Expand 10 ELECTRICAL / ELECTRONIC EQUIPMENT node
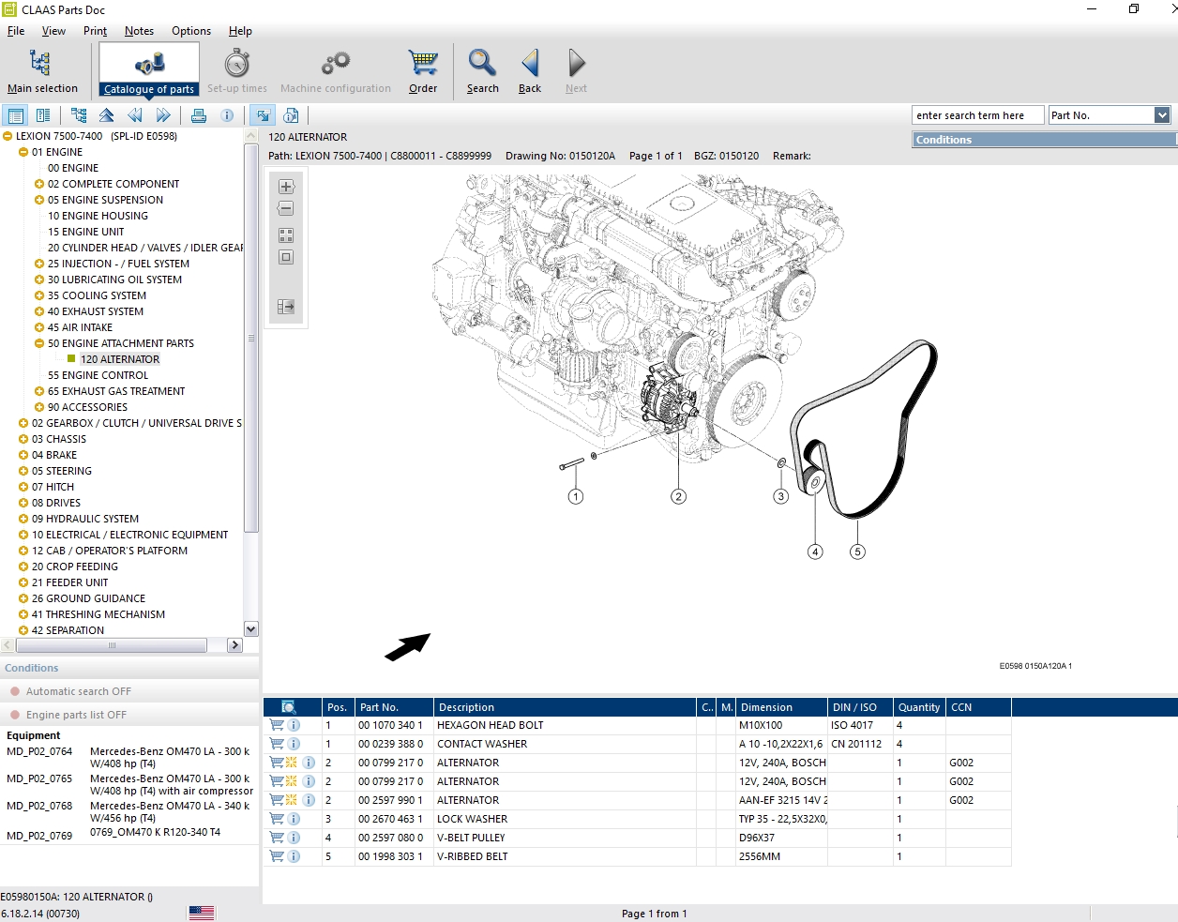Screen dimensions: 1178x922 tap(23, 535)
